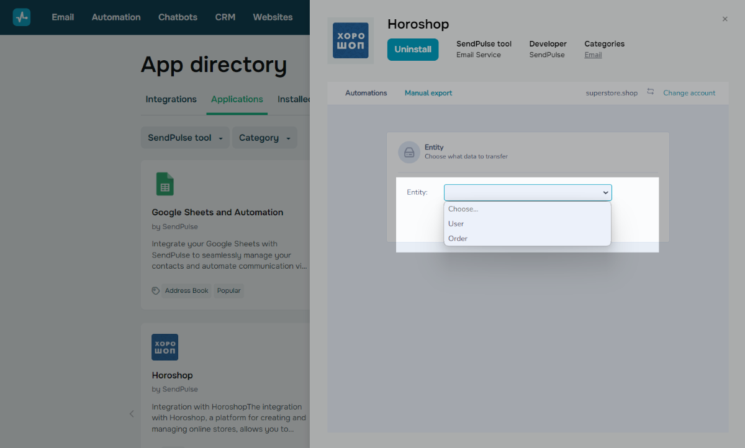Expand the SendPulse tool filter
The width and height of the screenshot is (745, 448).
185,138
